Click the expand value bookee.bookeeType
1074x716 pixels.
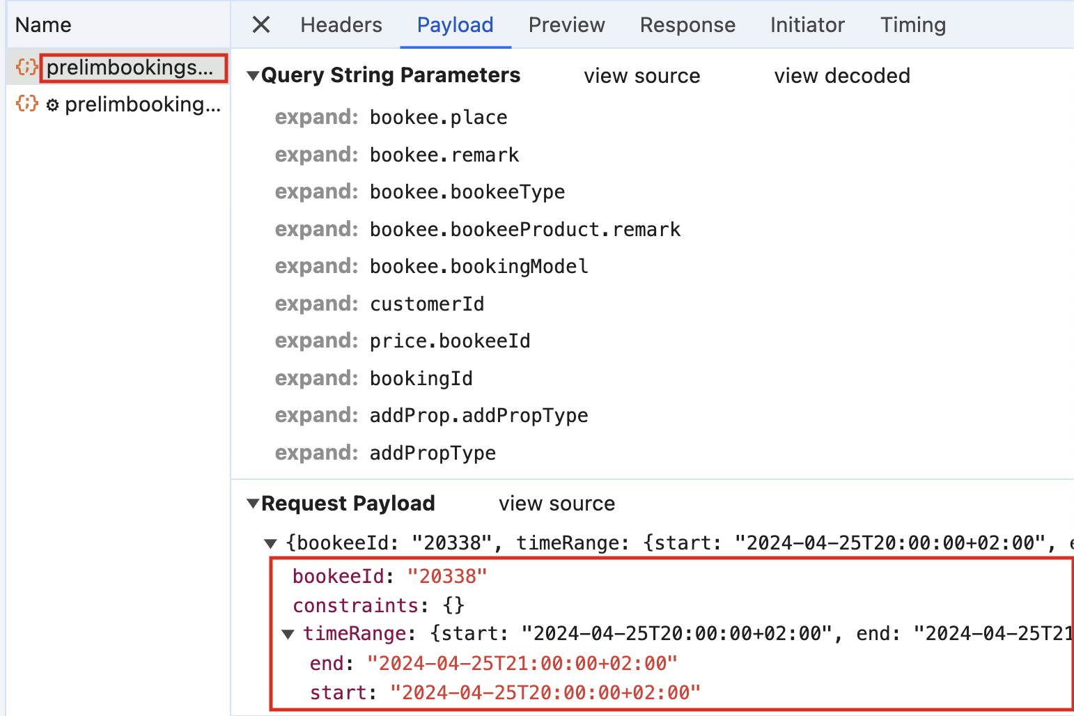467,192
